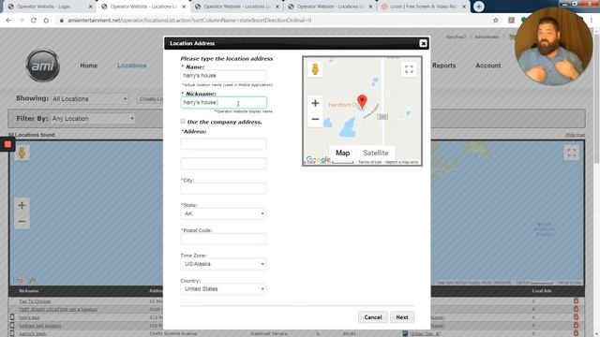Open the Filter By Any Location dropdown
Image resolution: width=600 pixels, height=337 pixels.
93,119
